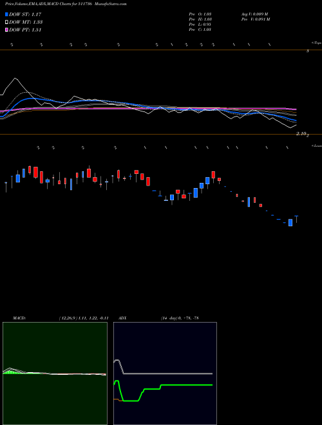This screenshot has width=322, height=425.
Task: Open the dark blue ADX indicator chart panel
Action: (x=165, y=373)
